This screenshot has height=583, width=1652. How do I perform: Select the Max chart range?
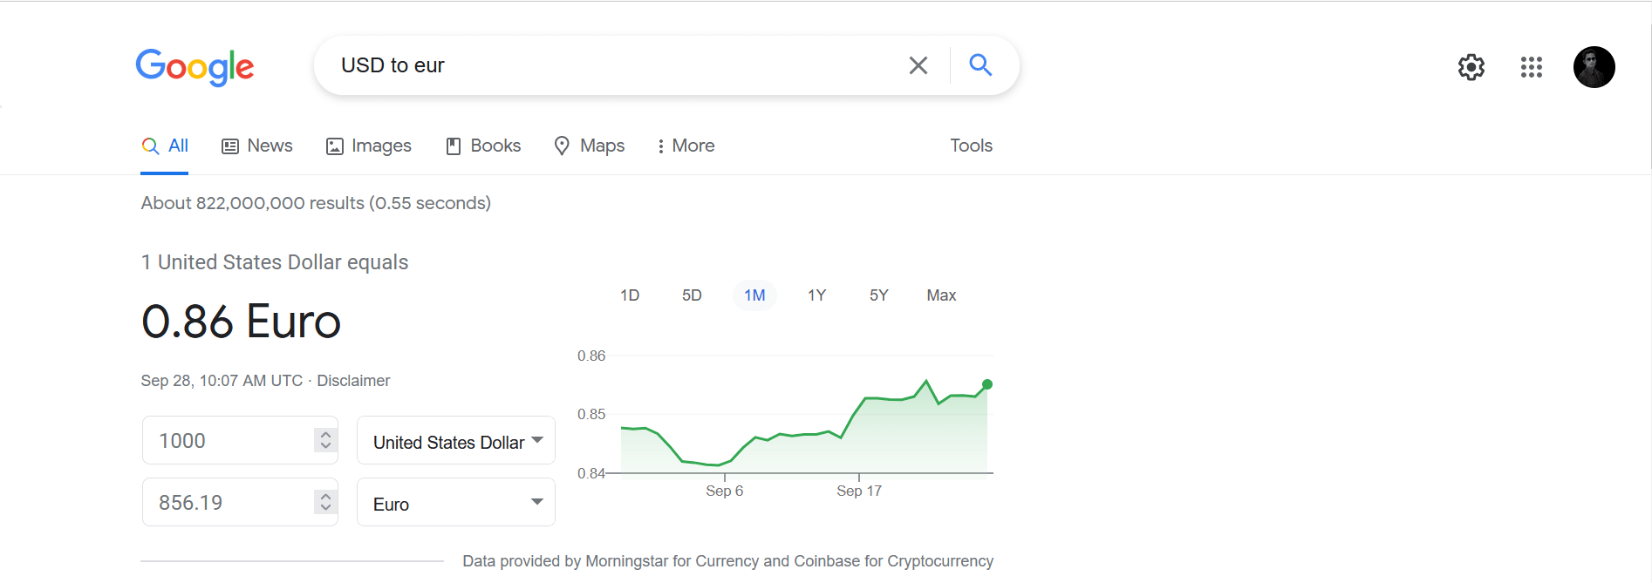[x=941, y=295]
